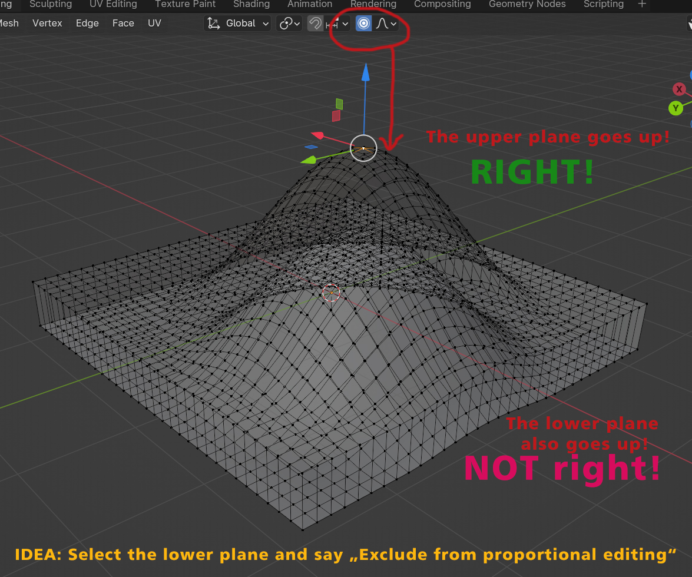Screen dimensions: 692x577
Task: Open the UV menu
Action: (x=154, y=24)
